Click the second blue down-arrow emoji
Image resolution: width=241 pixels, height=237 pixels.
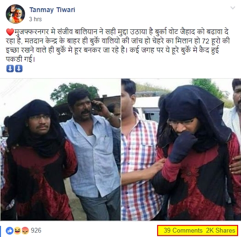(19, 69)
